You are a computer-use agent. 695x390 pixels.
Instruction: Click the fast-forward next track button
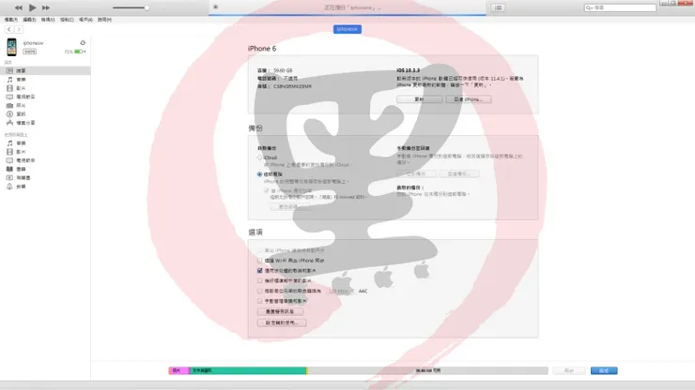[x=46, y=7]
